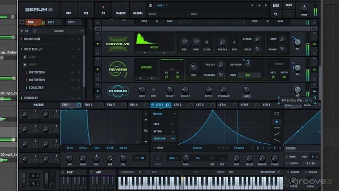Image resolution: width=339 pixels, height=191 pixels.
Task: Next Convolve impulse arrow under WOODY
Action: tap(164, 53)
